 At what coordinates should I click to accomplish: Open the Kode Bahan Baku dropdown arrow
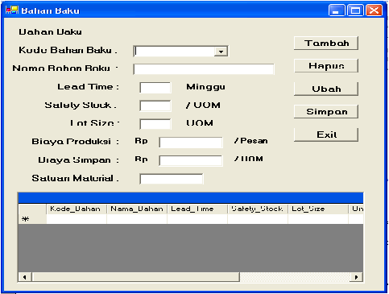221,52
